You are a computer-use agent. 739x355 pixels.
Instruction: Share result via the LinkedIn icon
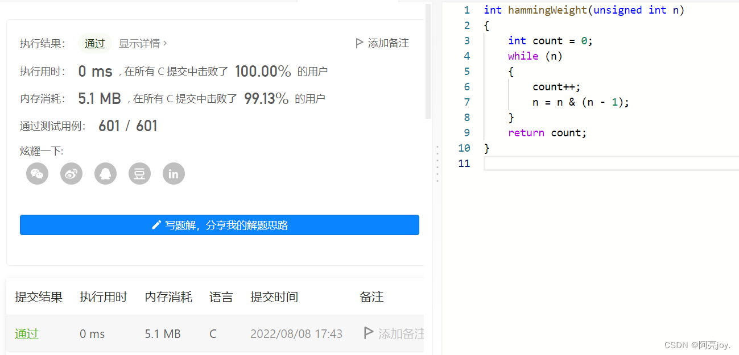[x=174, y=173]
